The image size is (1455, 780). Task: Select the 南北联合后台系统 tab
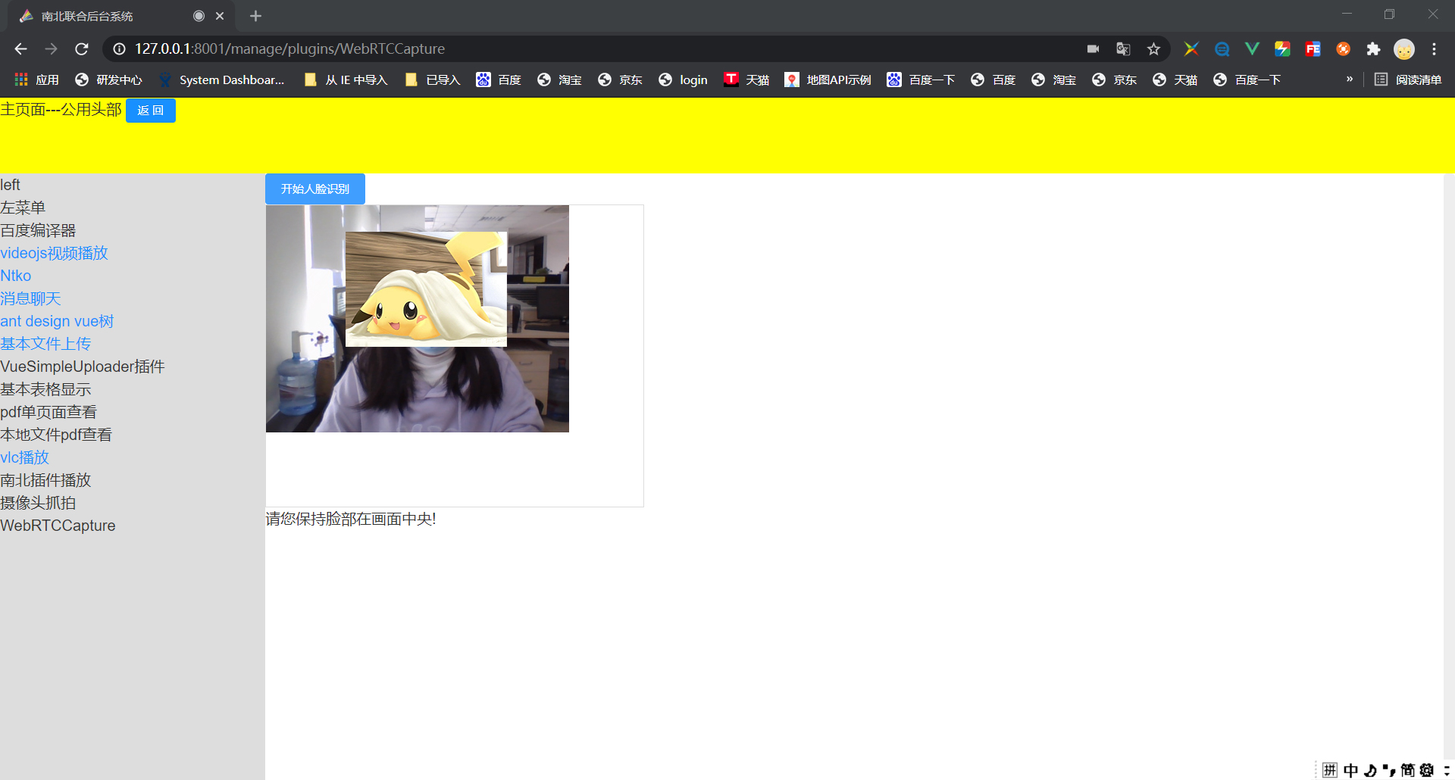click(121, 16)
